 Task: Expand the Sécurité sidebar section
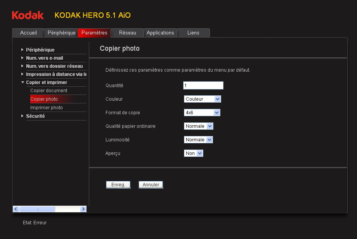click(35, 116)
